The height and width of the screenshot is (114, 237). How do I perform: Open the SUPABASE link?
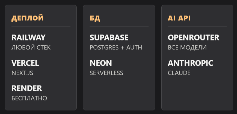coord(109,38)
